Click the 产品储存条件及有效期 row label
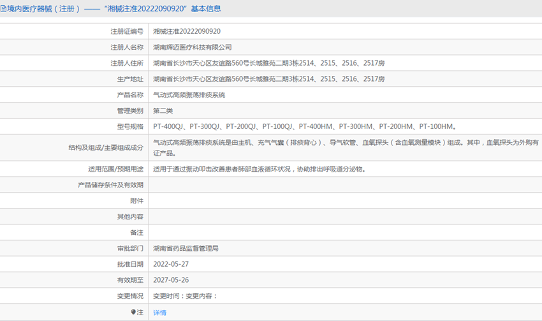The image size is (542, 321). click(x=110, y=185)
